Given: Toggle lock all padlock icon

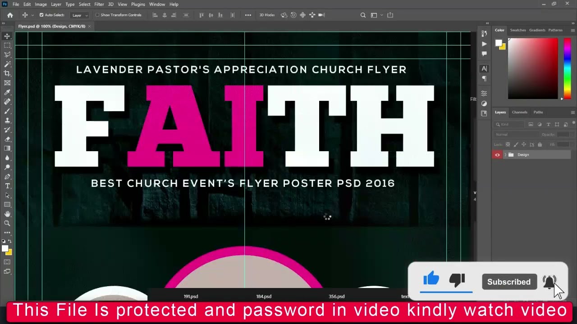Looking at the screenshot, I should pyautogui.click(x=540, y=144).
